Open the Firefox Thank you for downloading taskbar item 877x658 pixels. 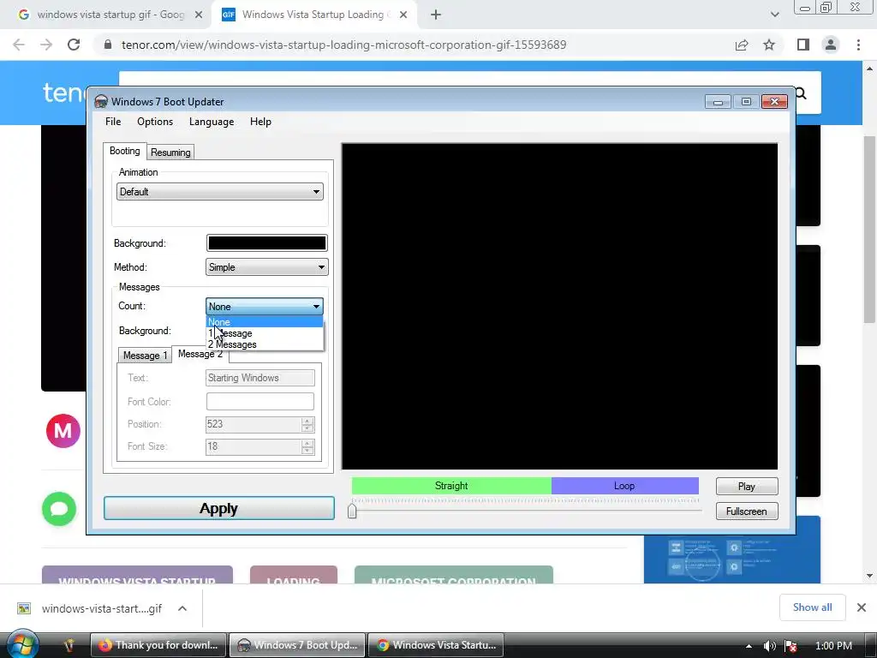[x=158, y=645]
